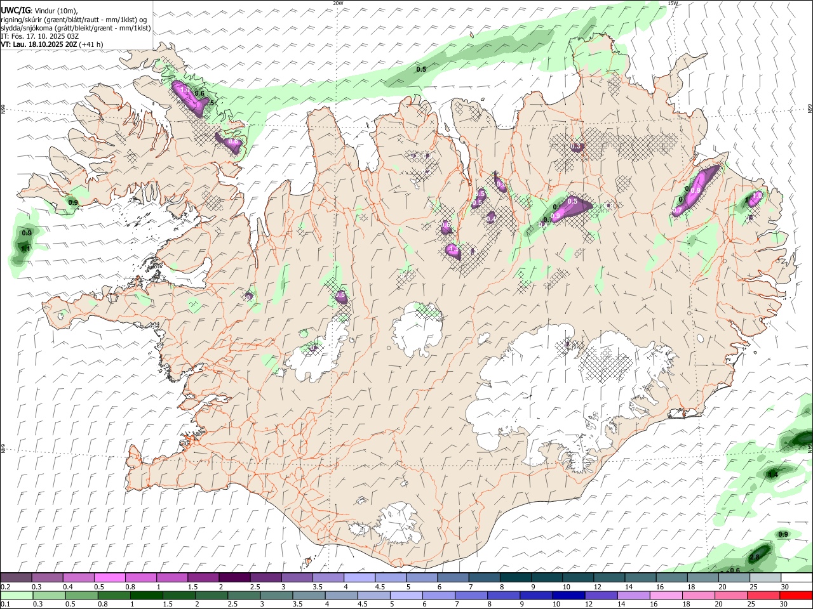
Task: Click the 'Vindur (10m)' header text
Action: (x=56, y=11)
